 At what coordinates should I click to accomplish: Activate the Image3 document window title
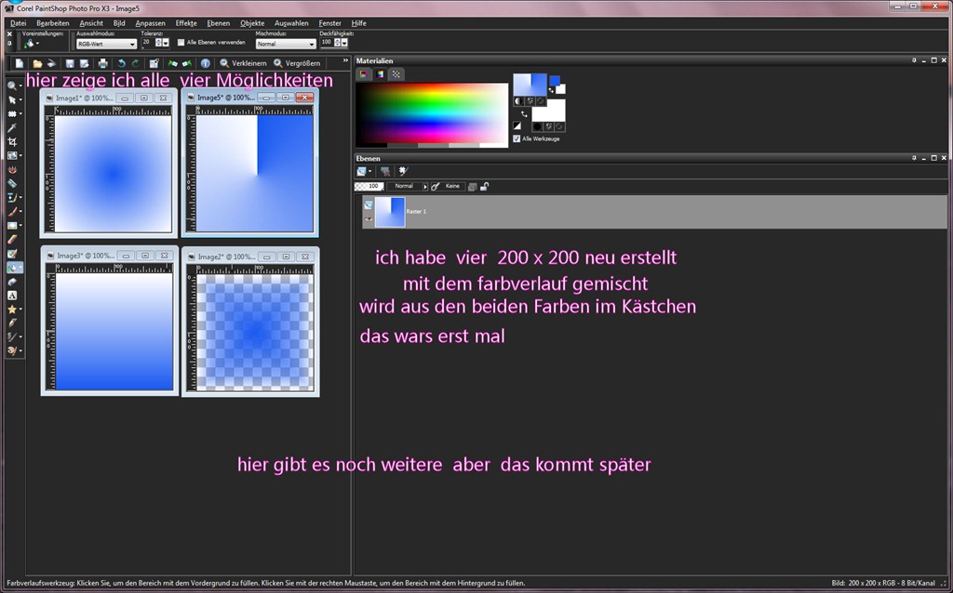[84, 256]
